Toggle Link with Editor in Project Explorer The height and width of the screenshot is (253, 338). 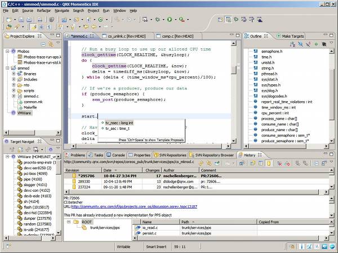[x=51, y=44]
